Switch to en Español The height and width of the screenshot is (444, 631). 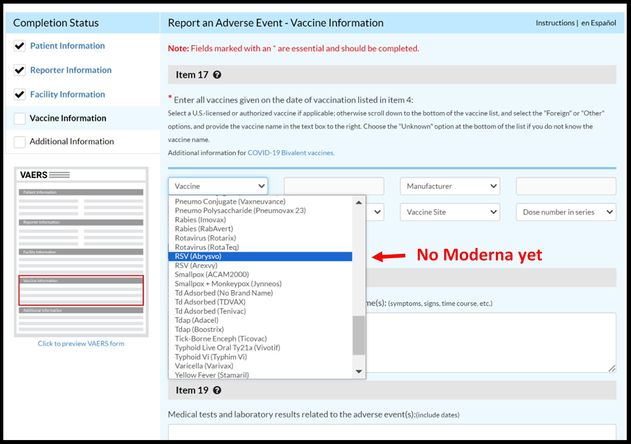click(x=598, y=23)
